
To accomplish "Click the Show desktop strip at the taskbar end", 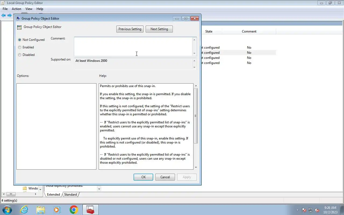I will (x=342, y=210).
